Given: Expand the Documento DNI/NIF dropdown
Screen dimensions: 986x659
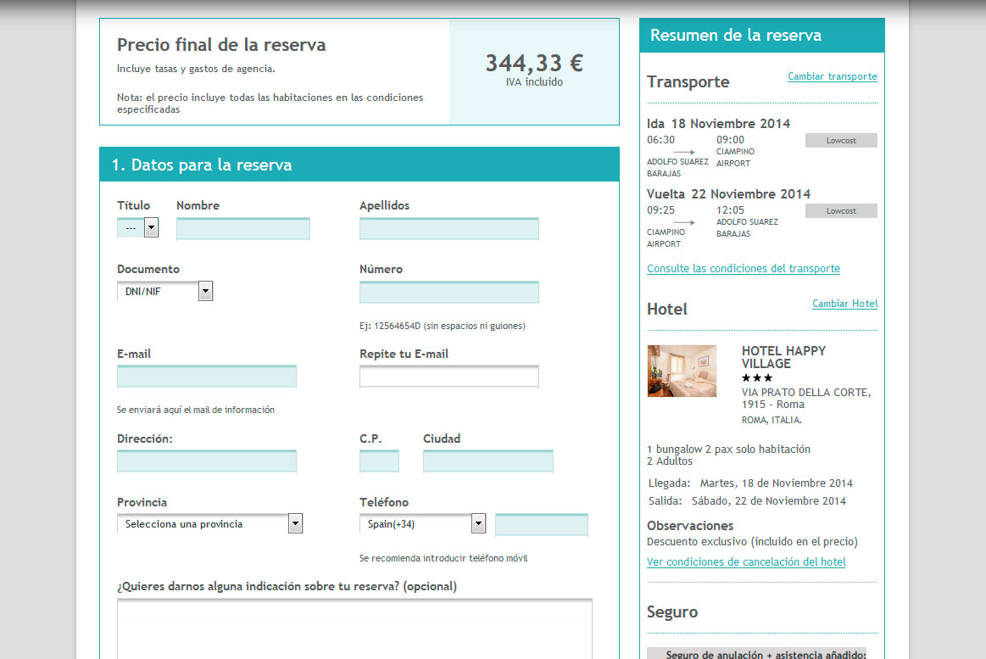Looking at the screenshot, I should click(x=164, y=292).
